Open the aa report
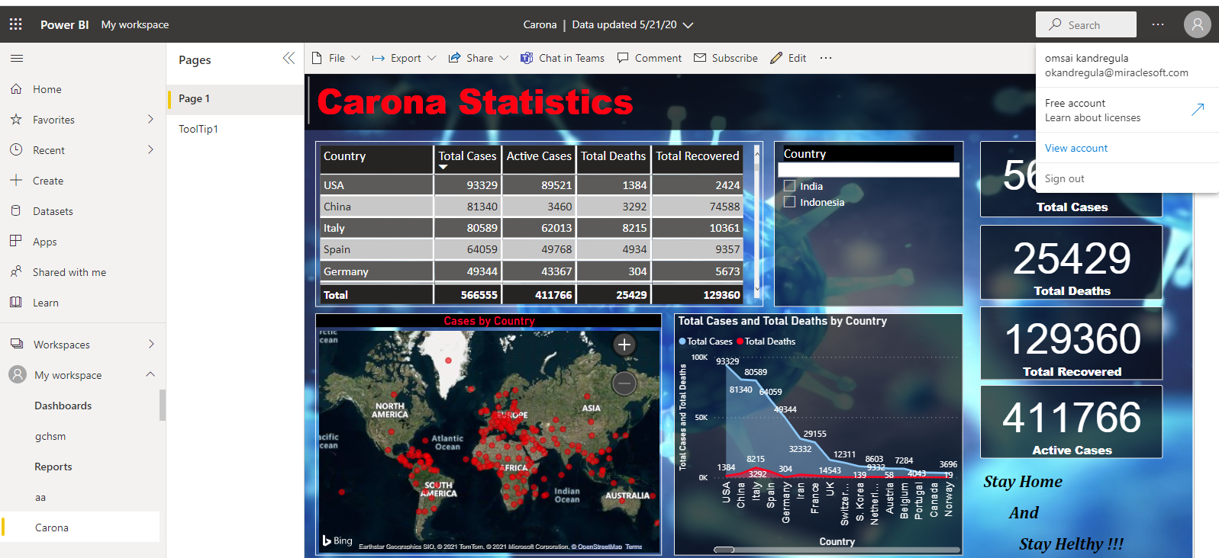This screenshot has height=558, width=1219. (40, 497)
